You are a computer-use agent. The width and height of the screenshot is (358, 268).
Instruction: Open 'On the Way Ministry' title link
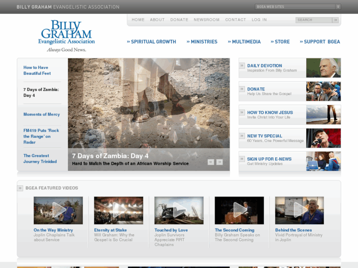53,230
